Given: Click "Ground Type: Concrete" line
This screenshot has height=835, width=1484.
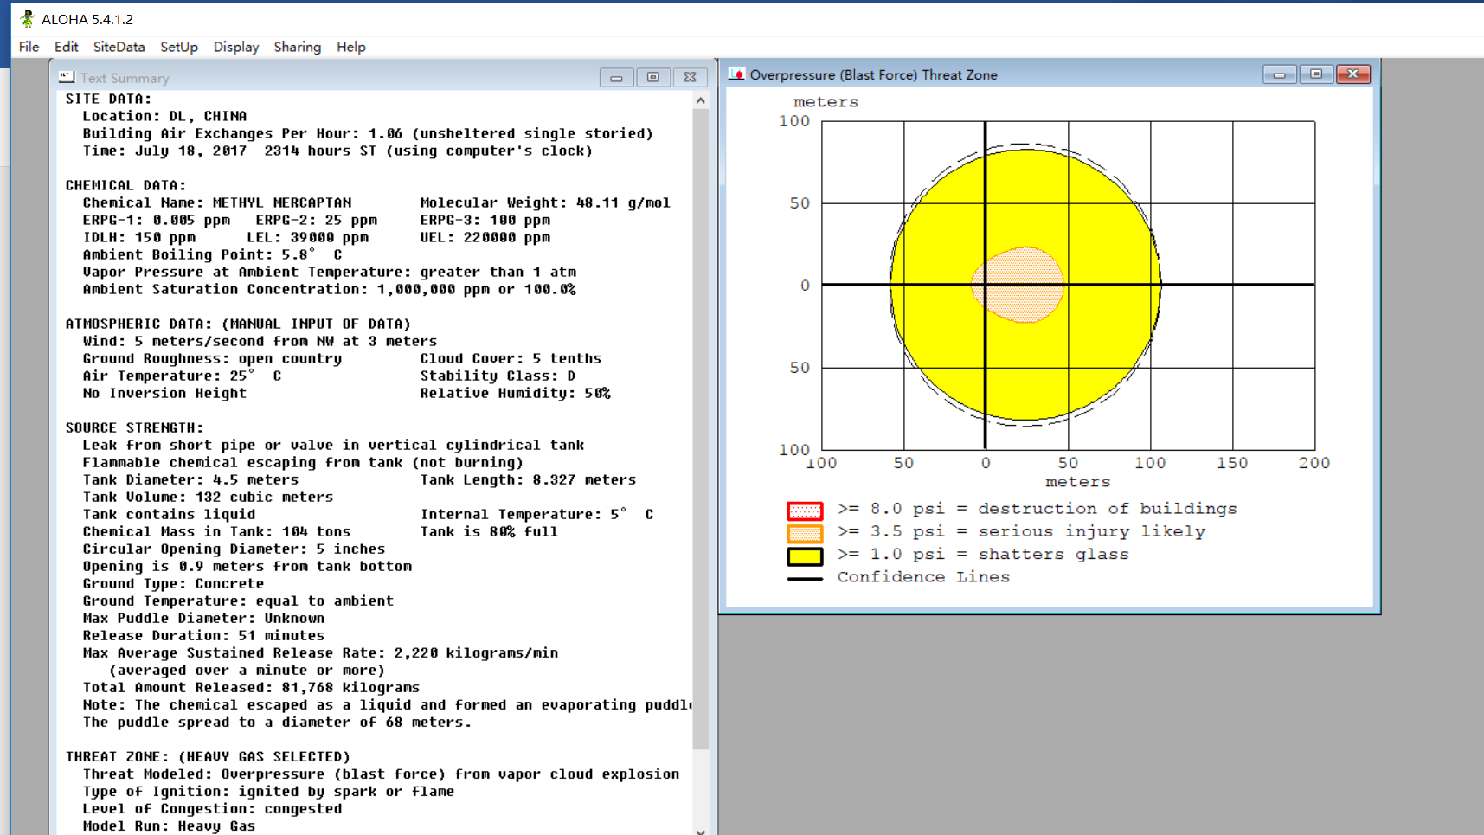Looking at the screenshot, I should [173, 583].
